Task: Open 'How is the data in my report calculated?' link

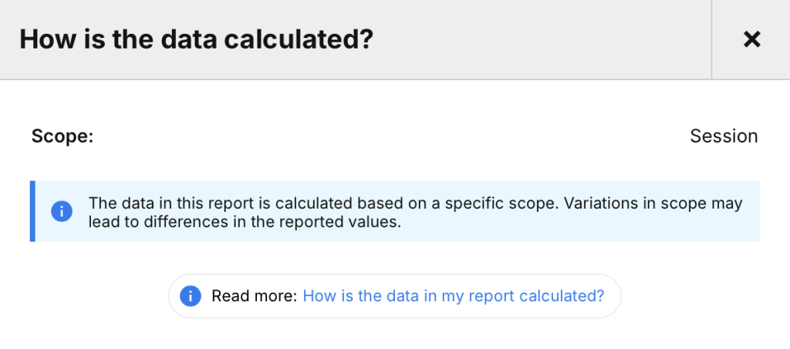Action: 453,296
